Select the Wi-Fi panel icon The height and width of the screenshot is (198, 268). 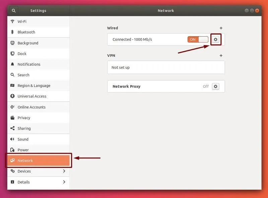coord(12,21)
